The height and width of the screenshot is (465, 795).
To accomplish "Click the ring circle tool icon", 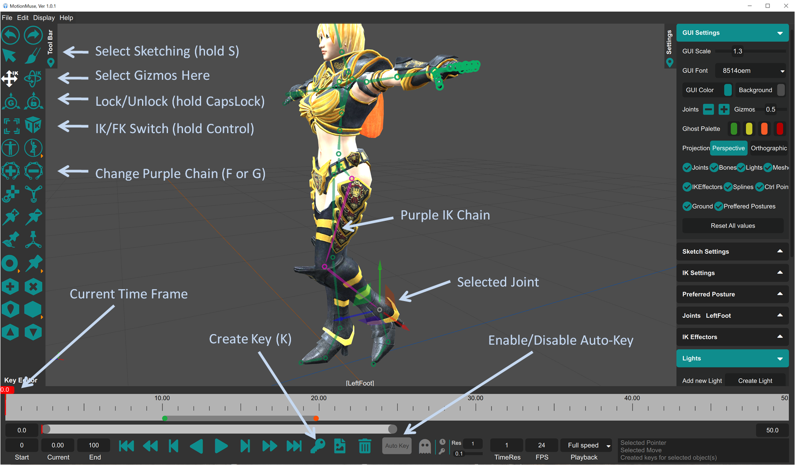I will click(x=10, y=264).
